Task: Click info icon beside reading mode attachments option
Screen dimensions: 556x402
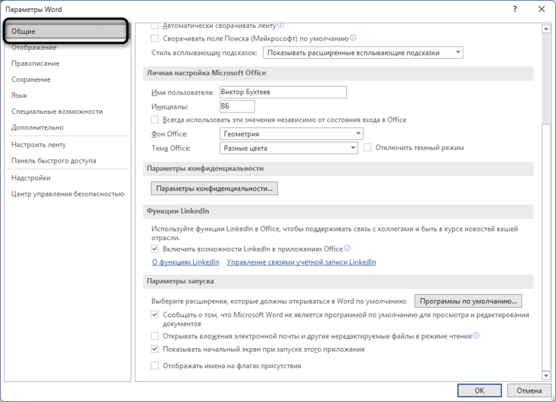Action: 476,335
